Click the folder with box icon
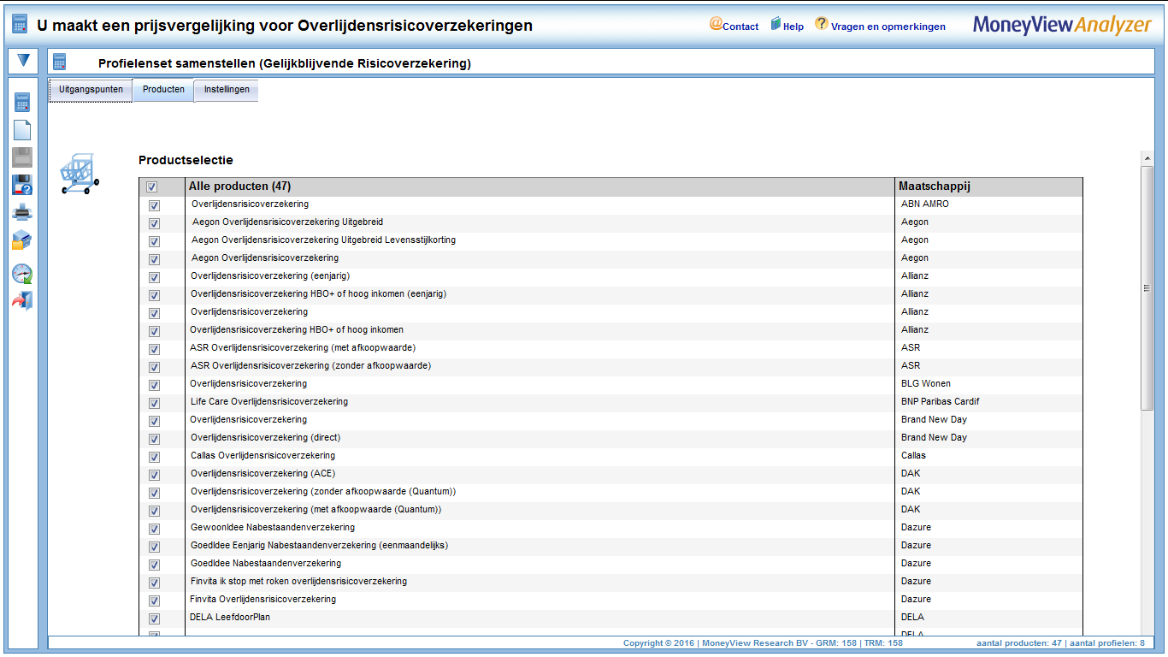The width and height of the screenshot is (1168, 657). [22, 240]
